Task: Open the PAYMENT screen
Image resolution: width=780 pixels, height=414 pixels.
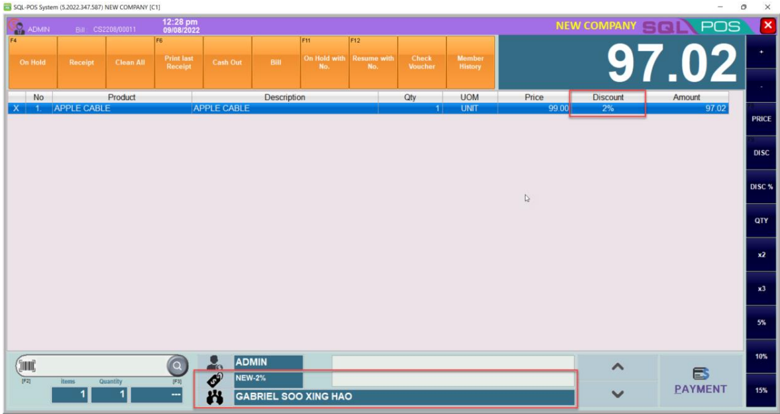Action: [700, 382]
